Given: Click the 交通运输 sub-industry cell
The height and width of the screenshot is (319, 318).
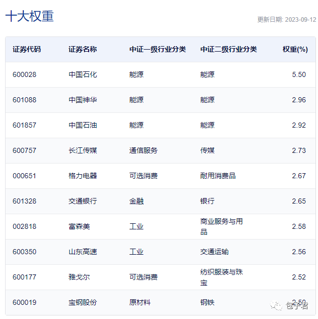Looking at the screenshot, I should point(214,252).
